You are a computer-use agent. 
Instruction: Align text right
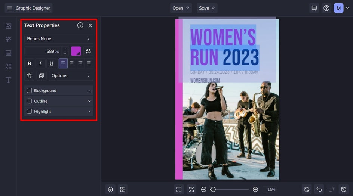coord(80,63)
